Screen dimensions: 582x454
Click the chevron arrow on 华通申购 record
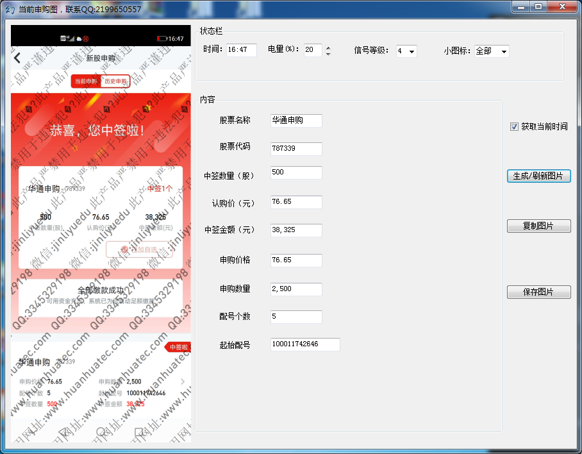183,382
